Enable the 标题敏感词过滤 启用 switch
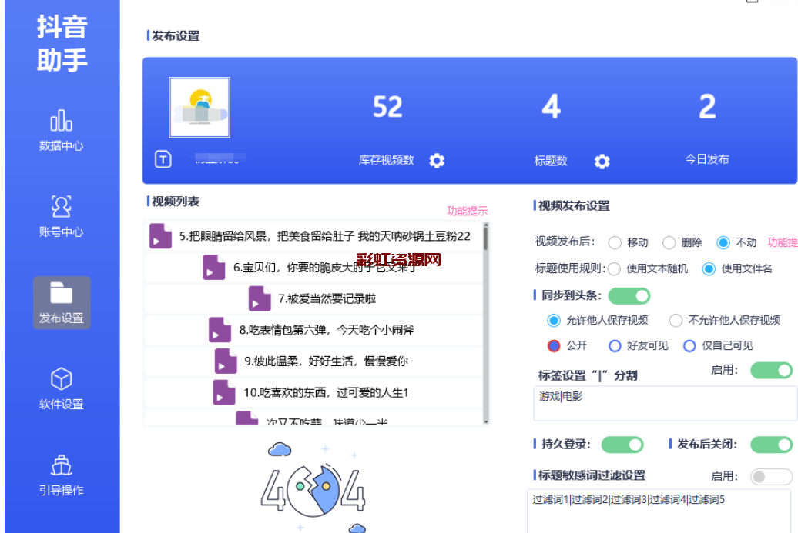This screenshot has height=533, width=798. coord(770,477)
